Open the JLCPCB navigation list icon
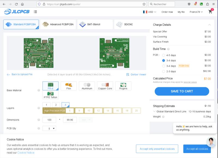The height and width of the screenshot is (158, 218). point(35,12)
